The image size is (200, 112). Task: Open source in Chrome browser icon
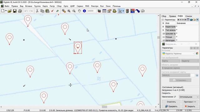click(197, 54)
